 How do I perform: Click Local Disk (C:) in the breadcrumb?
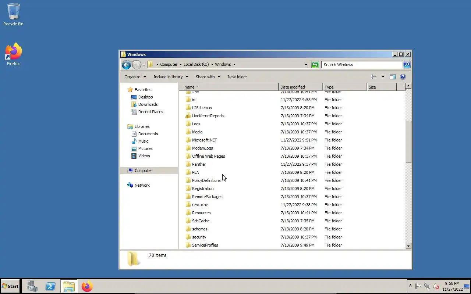(x=196, y=64)
